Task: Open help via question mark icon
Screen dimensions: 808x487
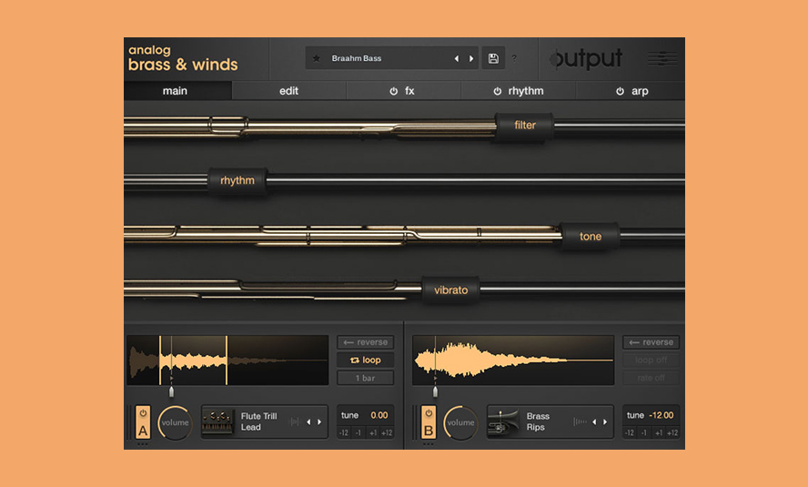Action: pyautogui.click(x=514, y=59)
